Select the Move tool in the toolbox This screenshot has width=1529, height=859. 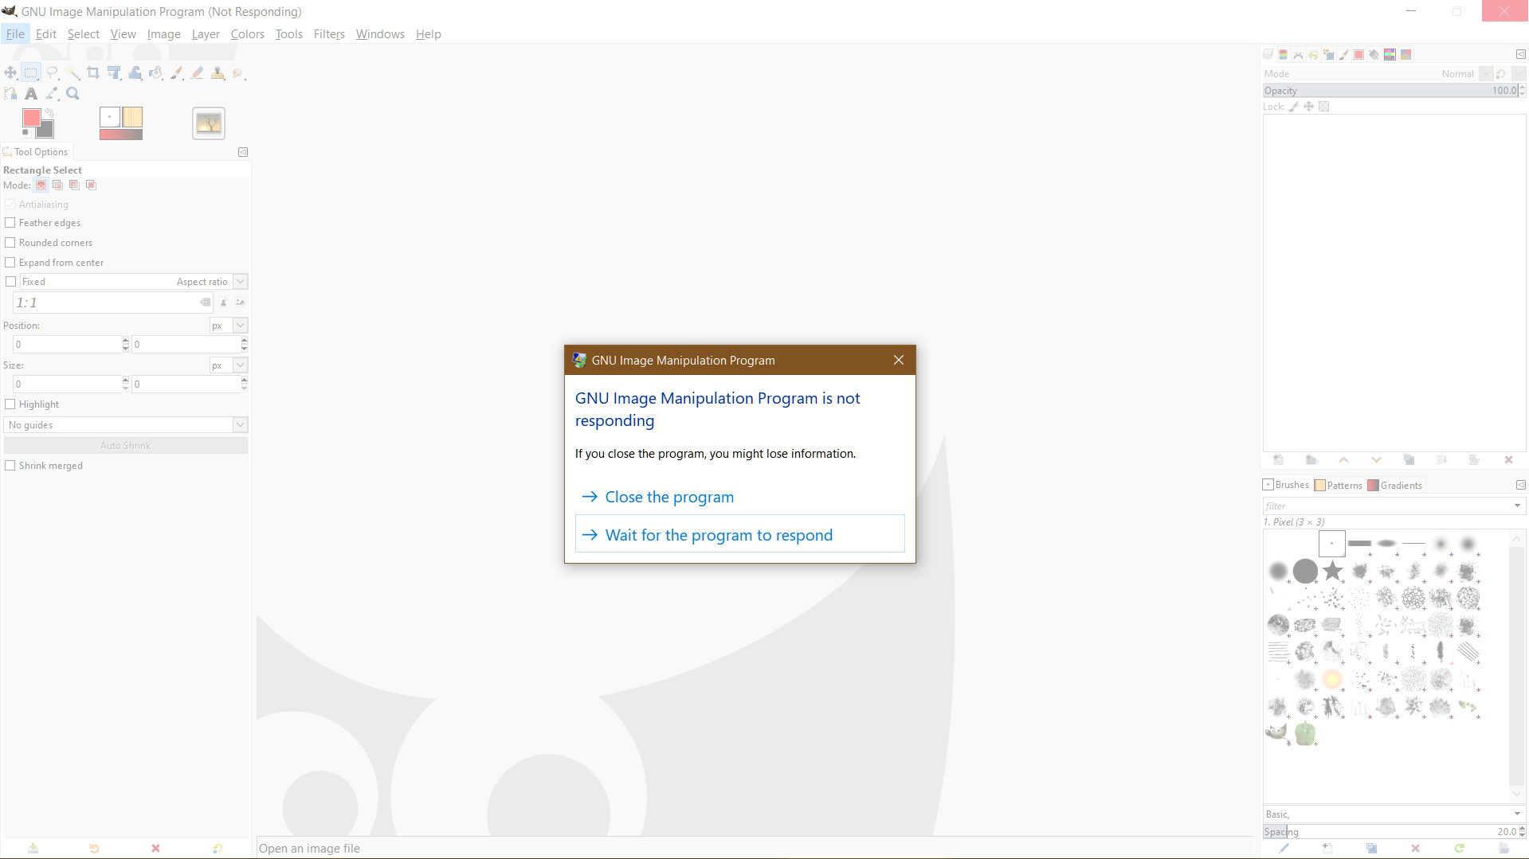[x=10, y=73]
